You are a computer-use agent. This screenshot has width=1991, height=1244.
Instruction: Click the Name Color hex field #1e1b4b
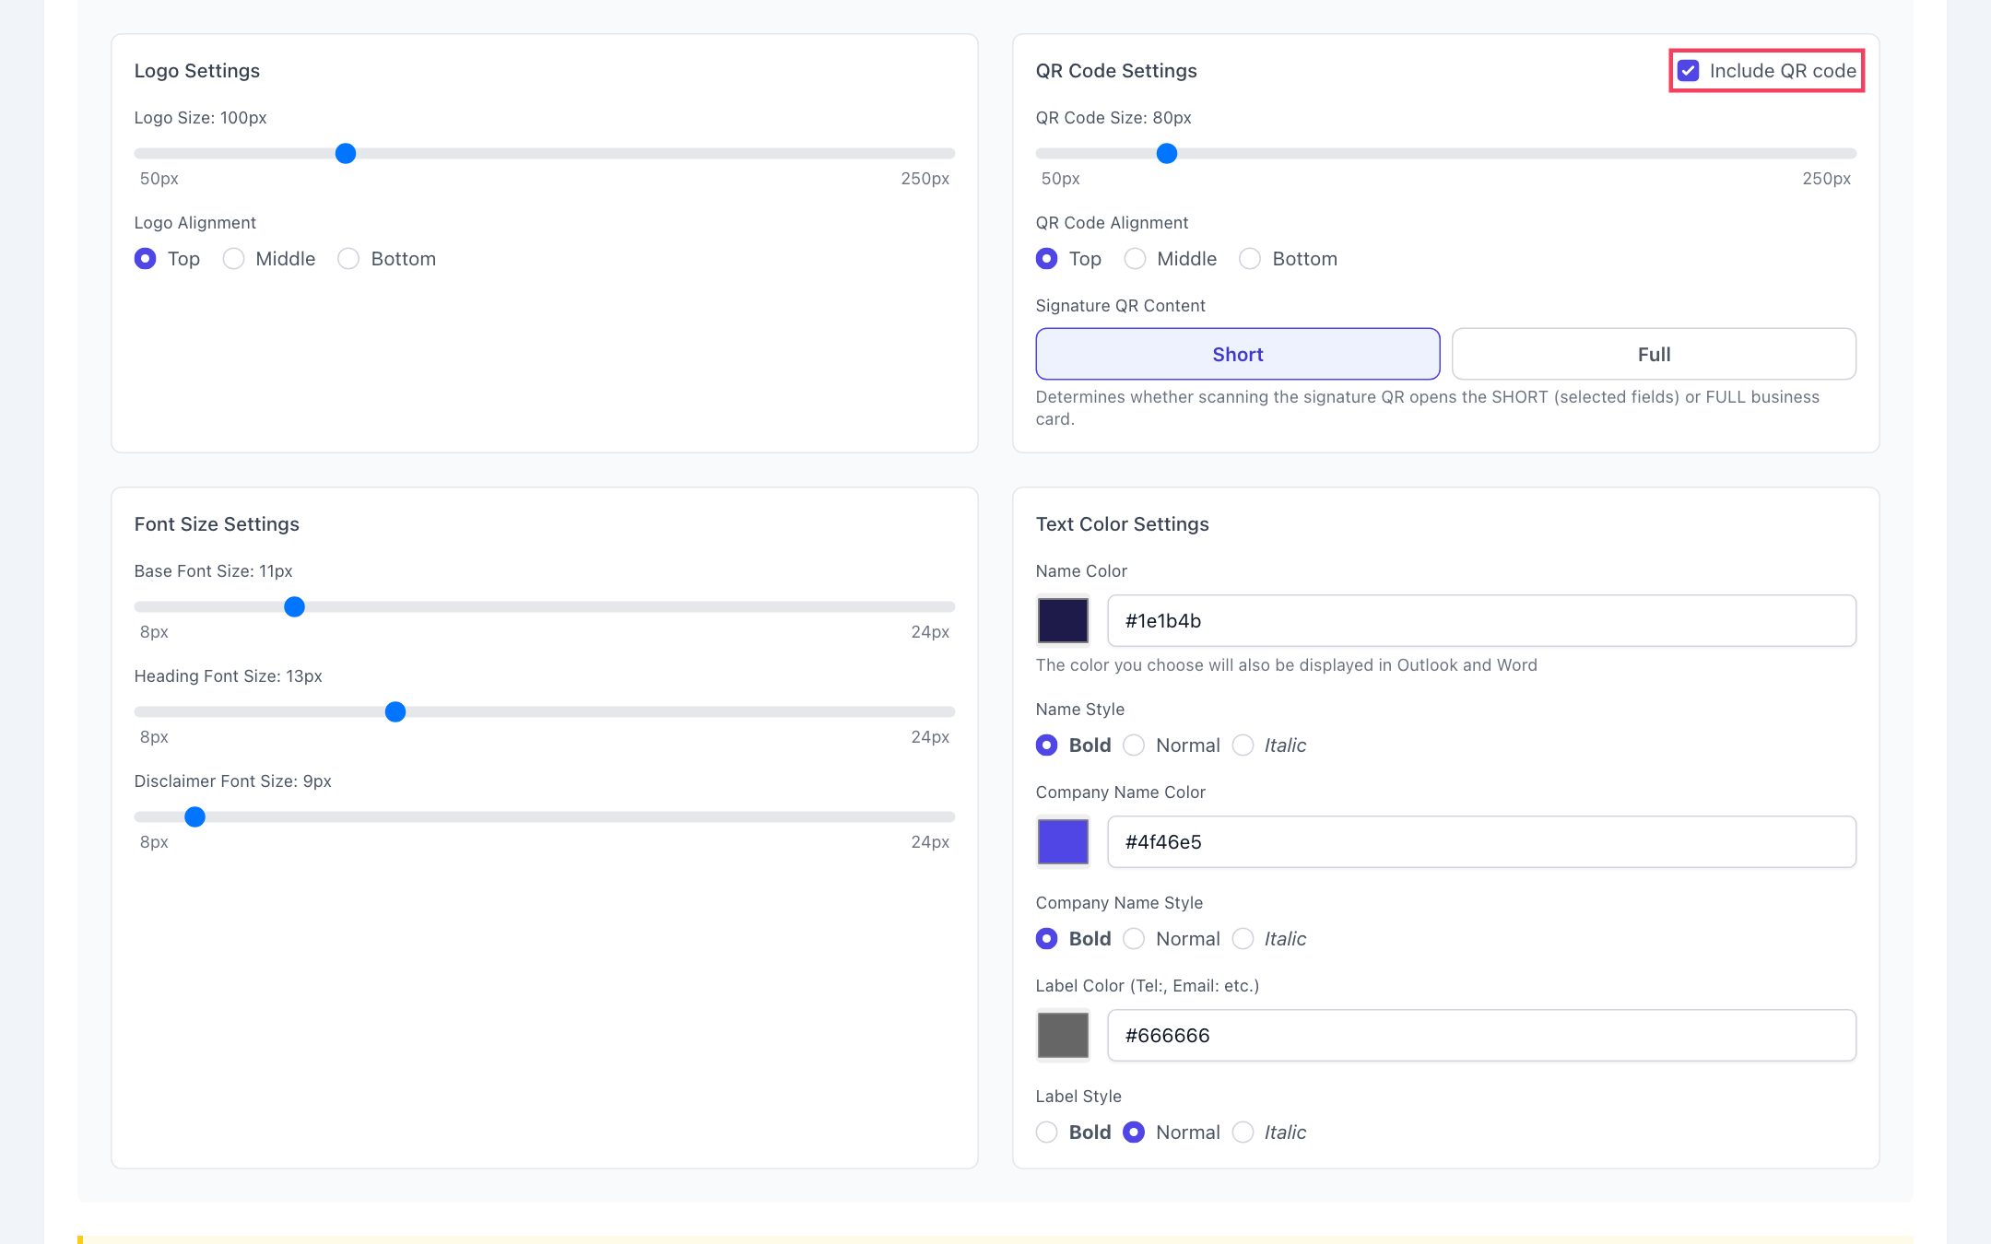point(1481,621)
